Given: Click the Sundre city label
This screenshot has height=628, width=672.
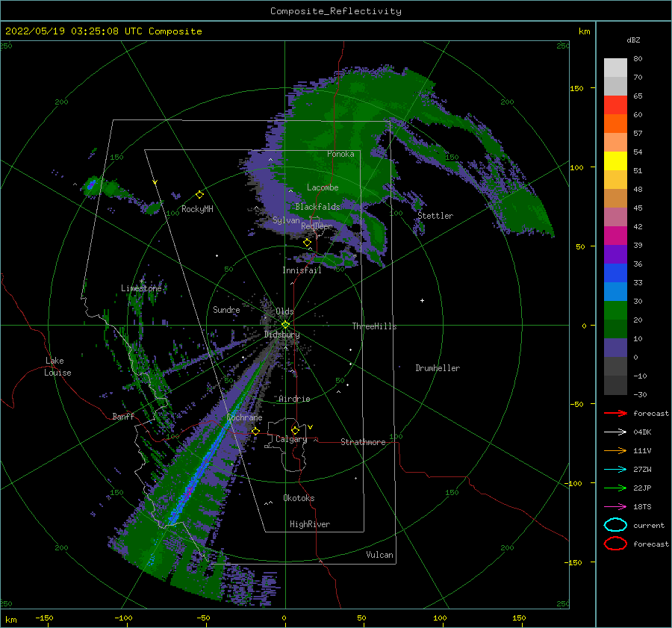Looking at the screenshot, I should coord(226,310).
